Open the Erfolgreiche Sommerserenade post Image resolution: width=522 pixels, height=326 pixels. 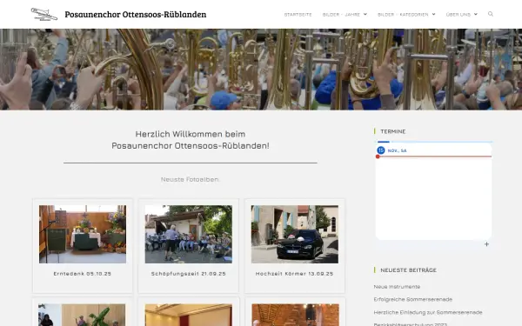(412, 299)
